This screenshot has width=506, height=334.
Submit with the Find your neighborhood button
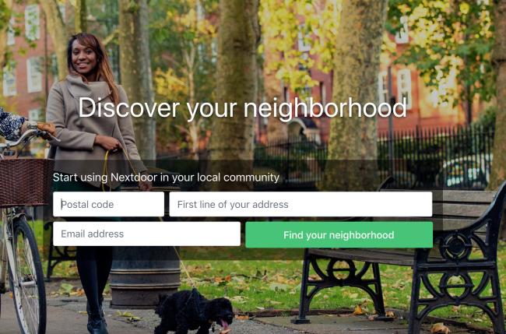[339, 234]
